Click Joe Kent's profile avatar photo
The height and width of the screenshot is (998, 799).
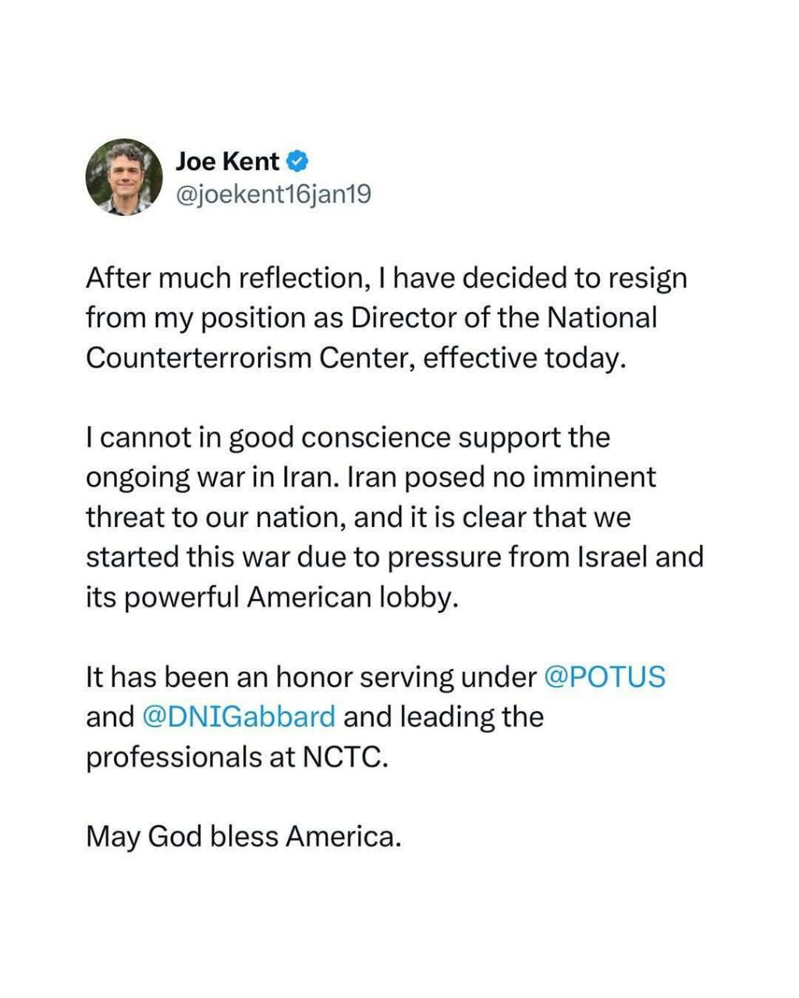pos(124,176)
